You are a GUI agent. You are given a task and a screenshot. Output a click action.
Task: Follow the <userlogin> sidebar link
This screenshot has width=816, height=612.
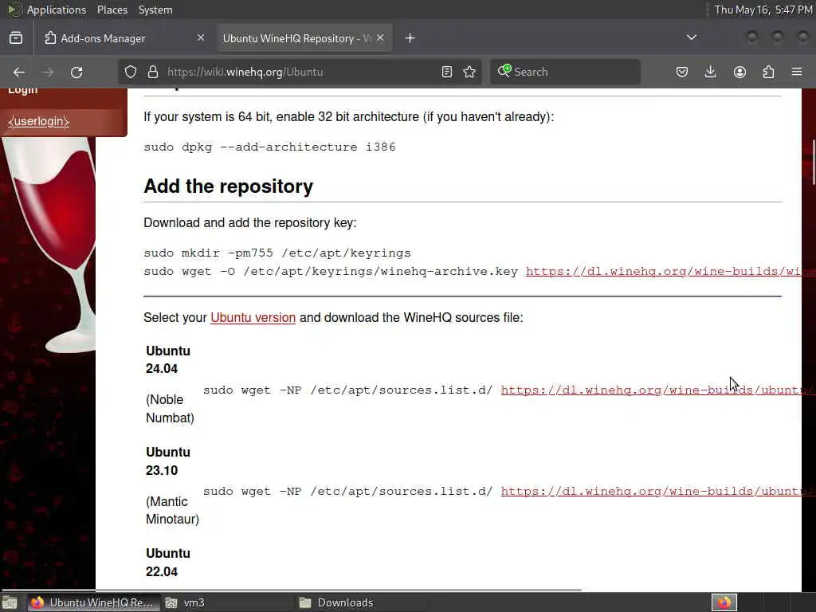pyautogui.click(x=38, y=121)
